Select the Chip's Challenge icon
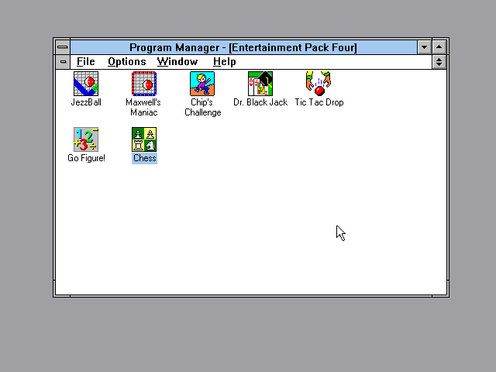Screen dimensions: 496x372 pyautogui.click(x=202, y=84)
